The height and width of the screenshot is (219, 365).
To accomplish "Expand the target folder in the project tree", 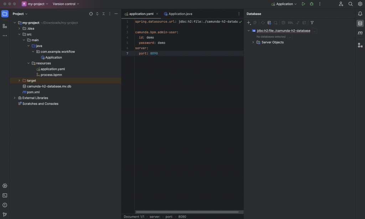I will click(19, 81).
